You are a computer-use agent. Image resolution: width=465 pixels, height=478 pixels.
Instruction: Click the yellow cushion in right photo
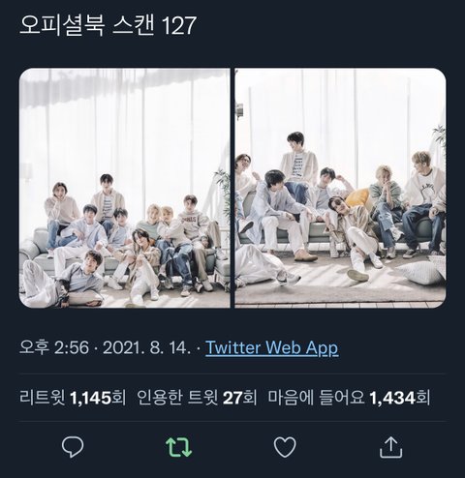pos(357,197)
